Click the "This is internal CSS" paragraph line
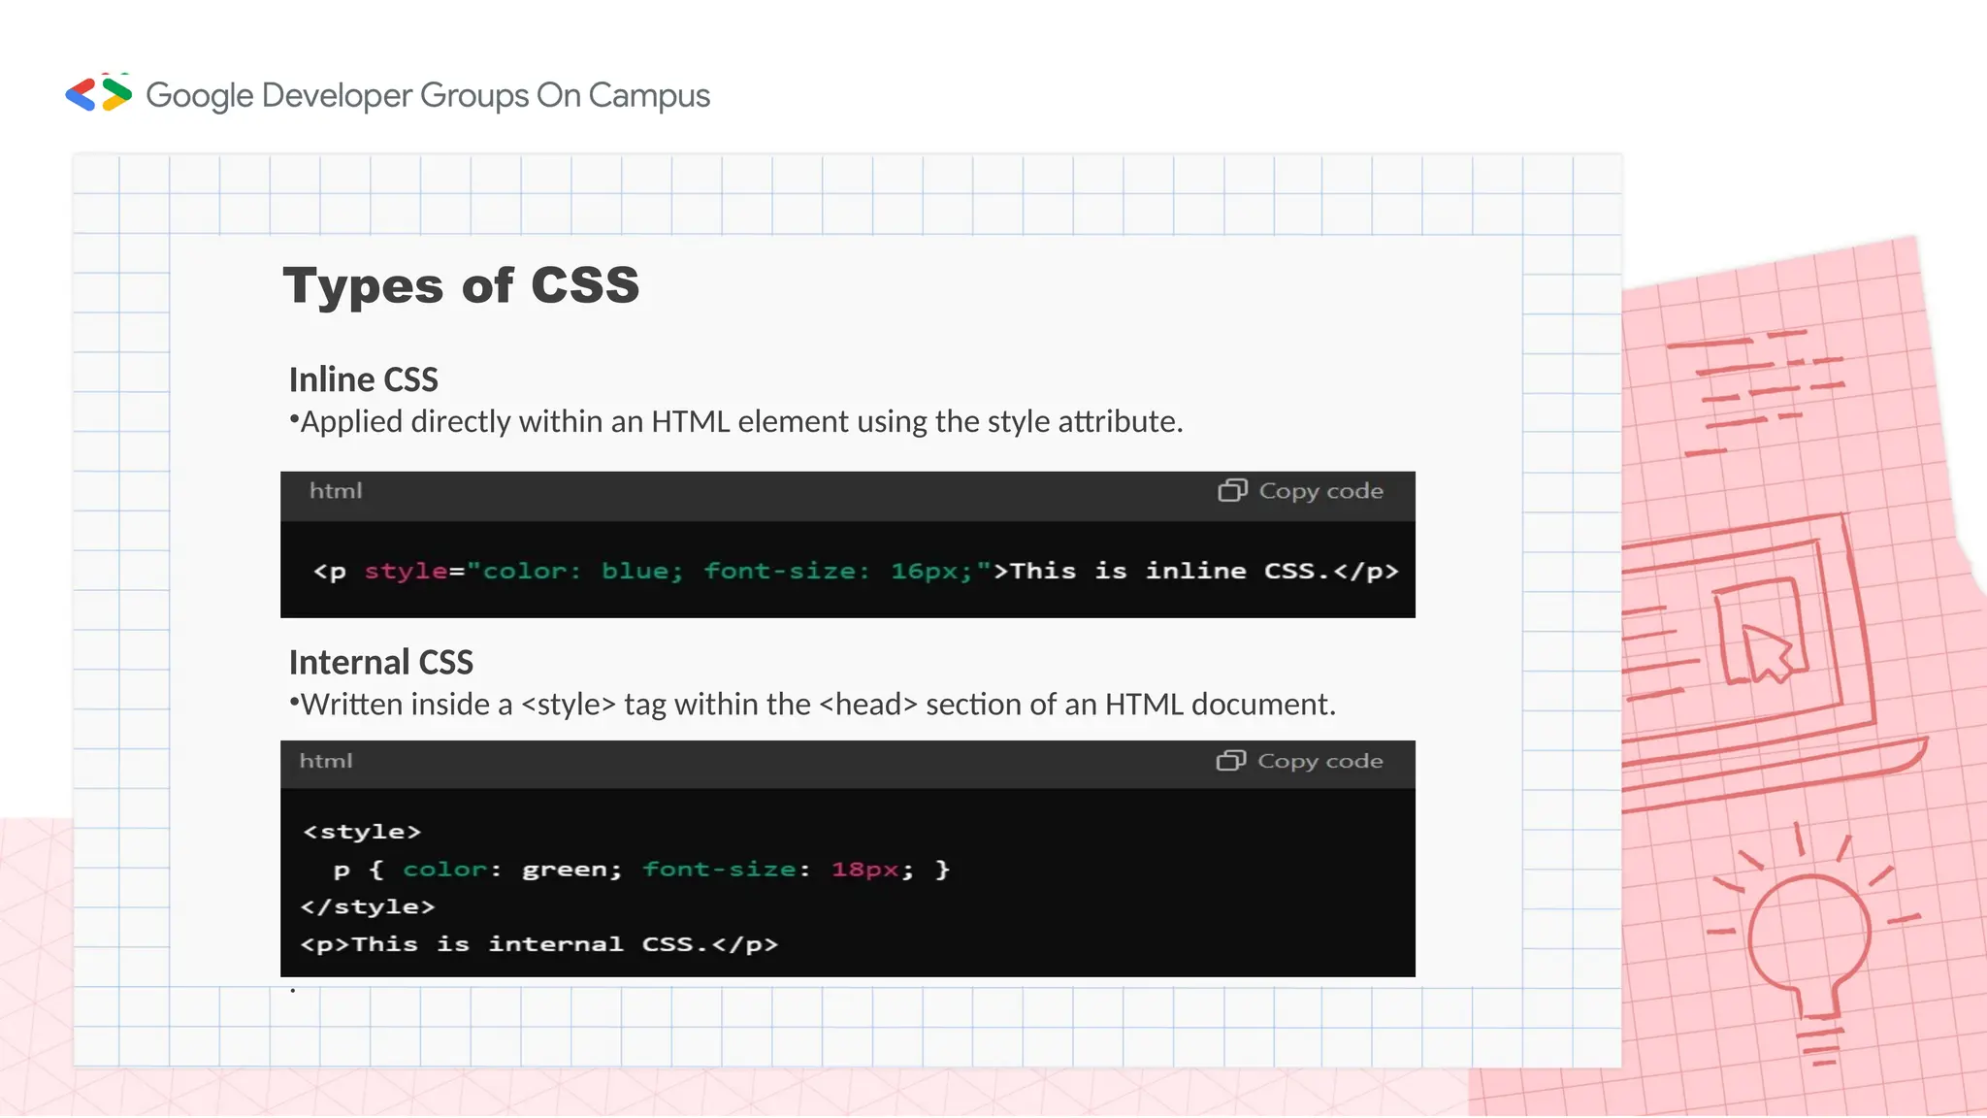The width and height of the screenshot is (1987, 1118). [538, 944]
